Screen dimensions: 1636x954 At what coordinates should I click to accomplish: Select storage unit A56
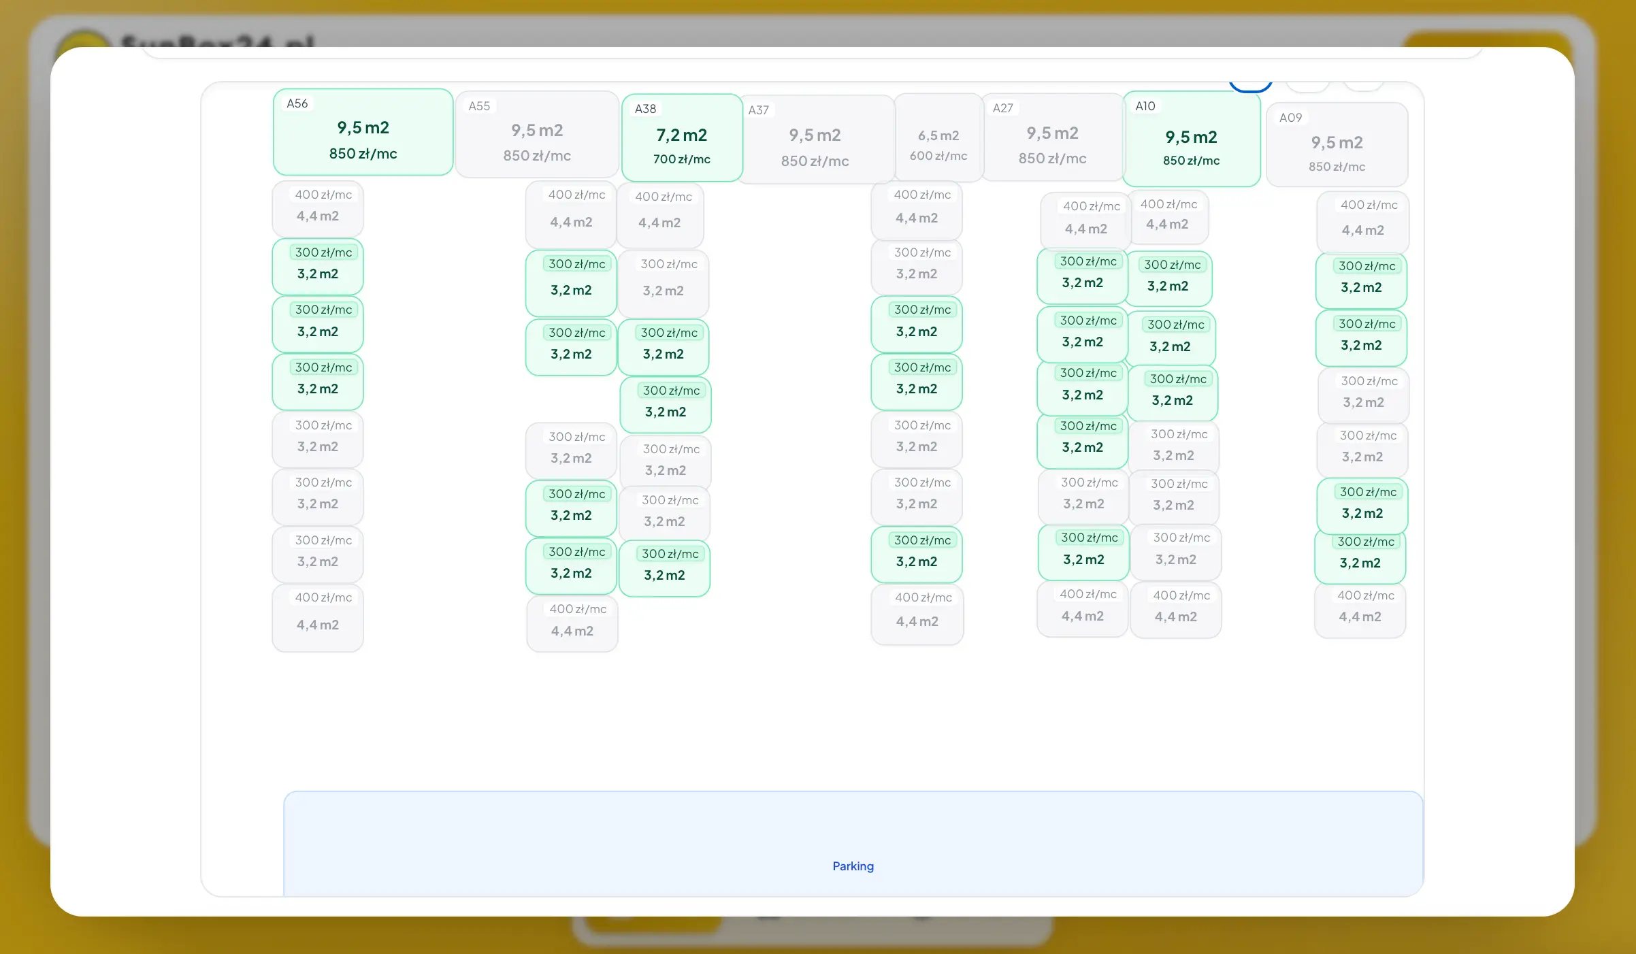[363, 133]
